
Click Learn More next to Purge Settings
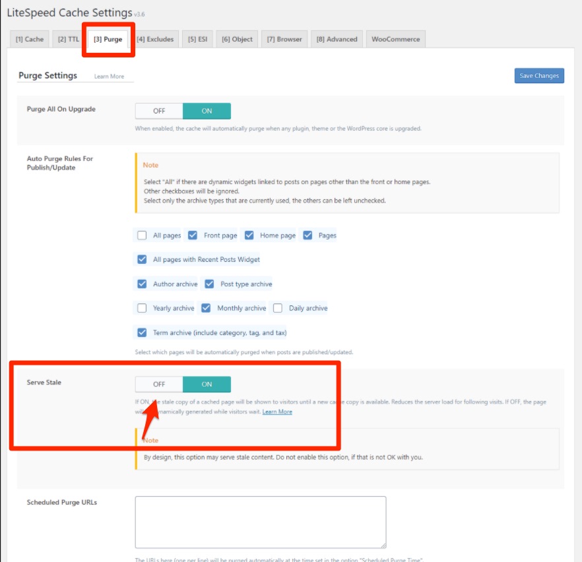(x=109, y=77)
